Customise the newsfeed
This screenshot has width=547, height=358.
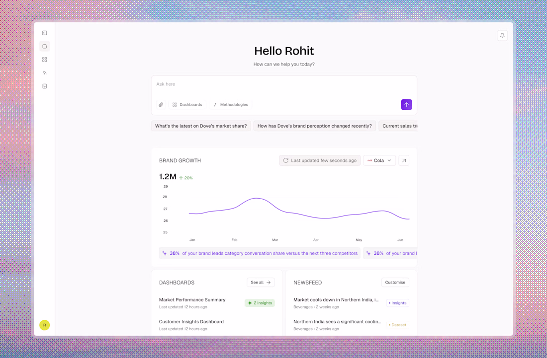pyautogui.click(x=395, y=283)
